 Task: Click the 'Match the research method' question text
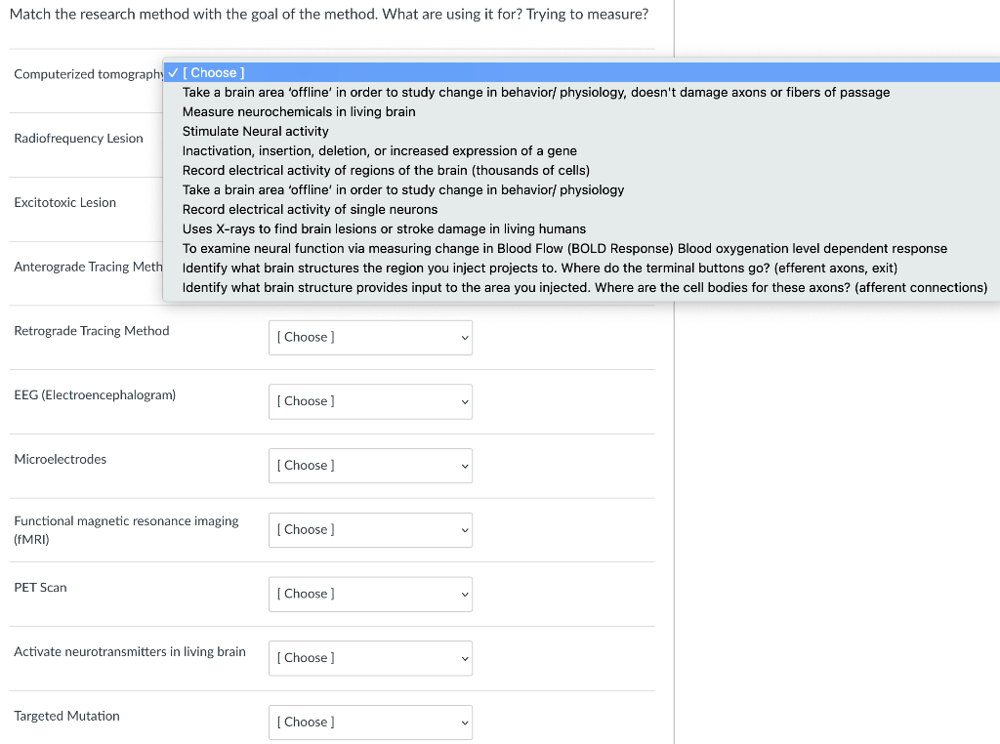coord(329,14)
